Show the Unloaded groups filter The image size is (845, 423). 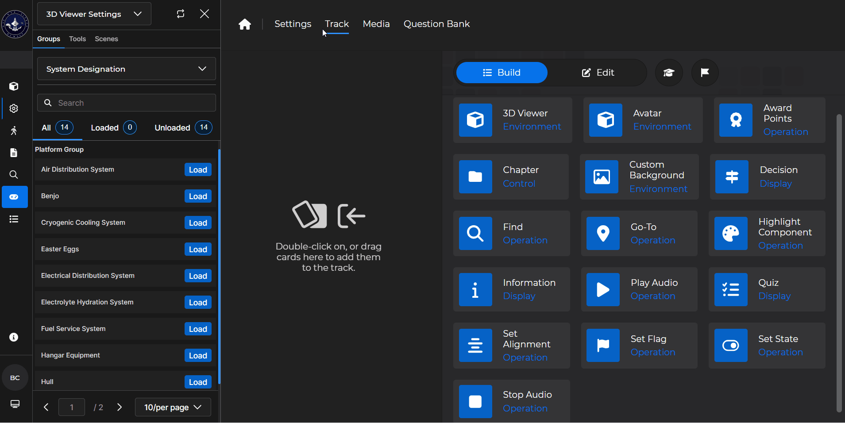coord(183,128)
